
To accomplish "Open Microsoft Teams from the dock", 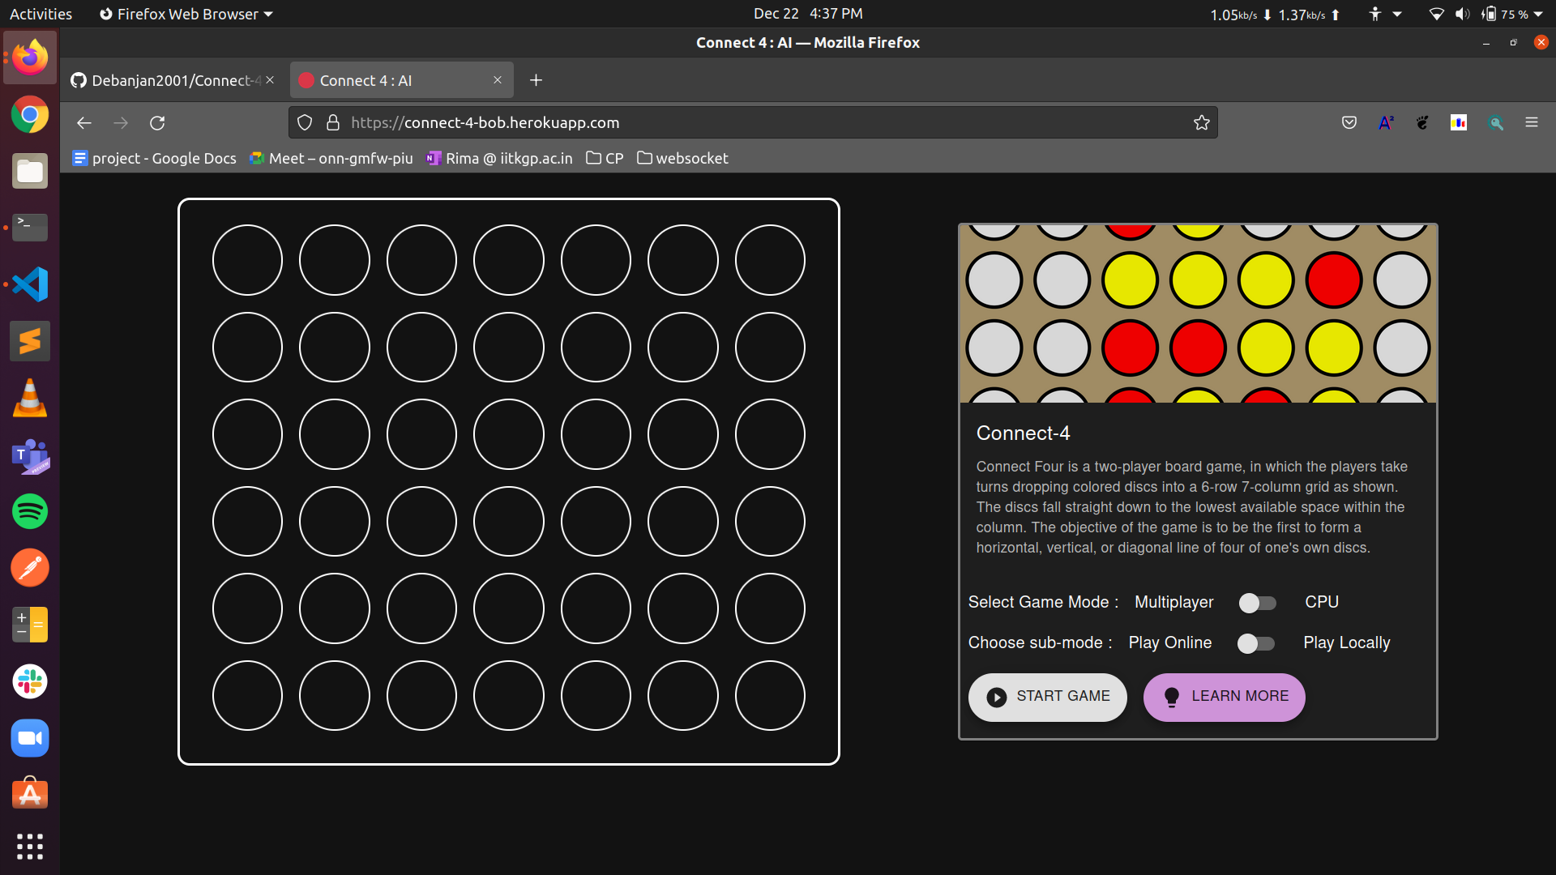I will click(x=30, y=455).
